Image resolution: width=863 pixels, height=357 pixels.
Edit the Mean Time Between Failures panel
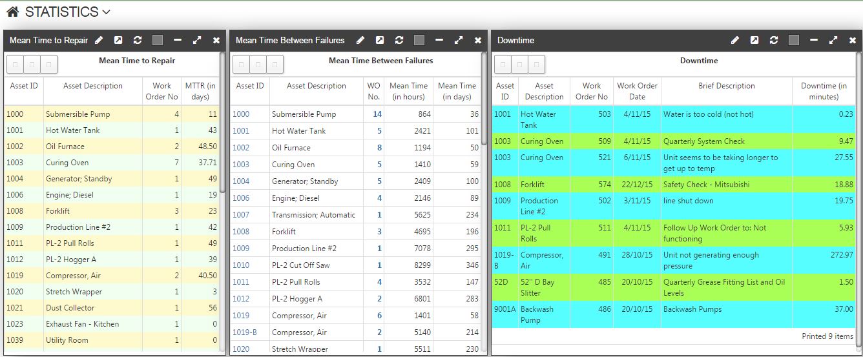[x=360, y=40]
